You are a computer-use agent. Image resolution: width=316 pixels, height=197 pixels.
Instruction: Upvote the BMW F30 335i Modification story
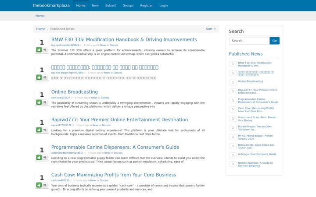[39, 49]
